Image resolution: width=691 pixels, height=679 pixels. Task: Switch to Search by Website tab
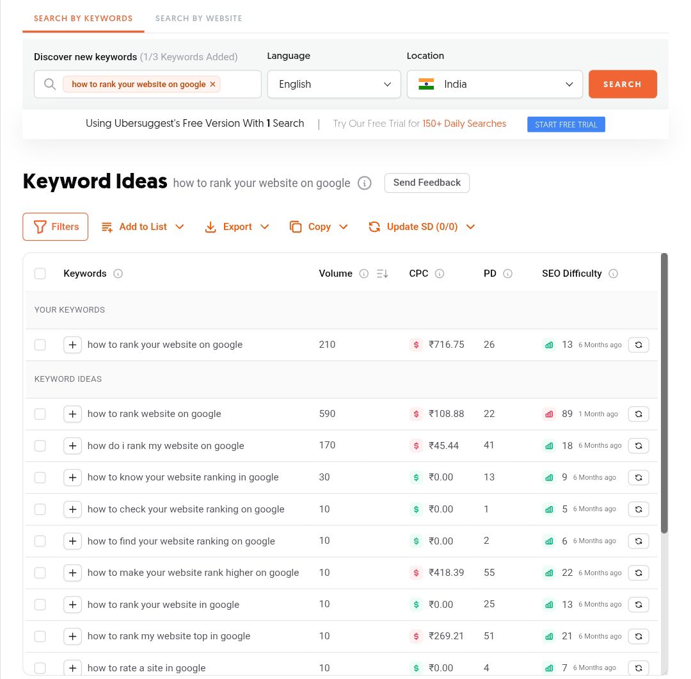coord(198,18)
